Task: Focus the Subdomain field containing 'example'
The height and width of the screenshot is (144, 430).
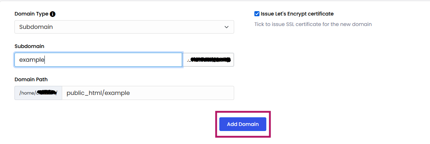Action: [x=98, y=60]
